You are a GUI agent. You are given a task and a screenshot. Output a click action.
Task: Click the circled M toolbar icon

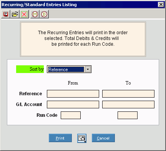(35, 14)
